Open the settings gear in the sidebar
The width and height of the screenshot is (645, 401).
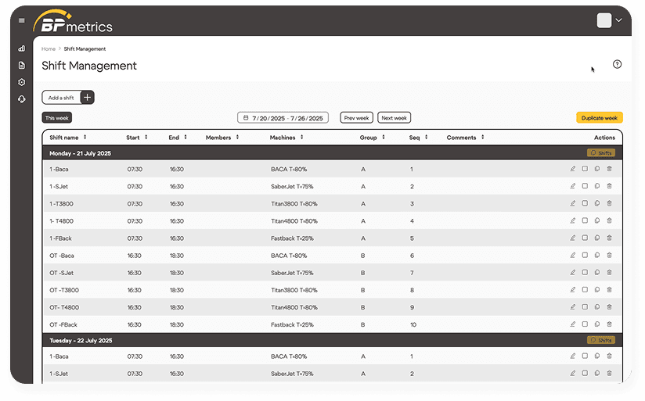[22, 82]
